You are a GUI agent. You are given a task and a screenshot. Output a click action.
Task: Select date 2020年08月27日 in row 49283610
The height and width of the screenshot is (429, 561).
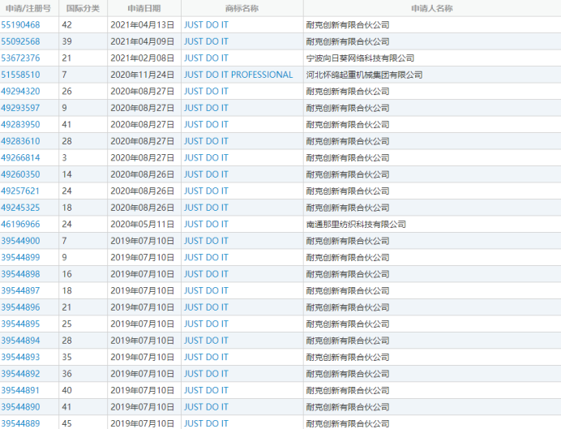point(143,141)
